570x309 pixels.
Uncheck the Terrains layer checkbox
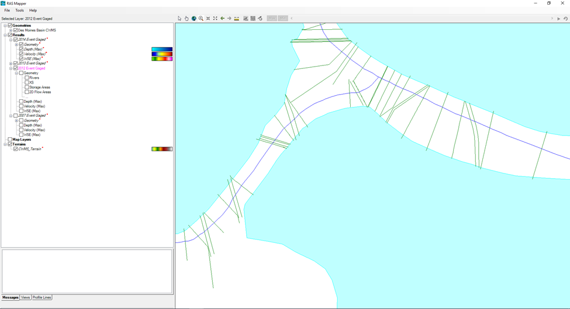click(10, 144)
